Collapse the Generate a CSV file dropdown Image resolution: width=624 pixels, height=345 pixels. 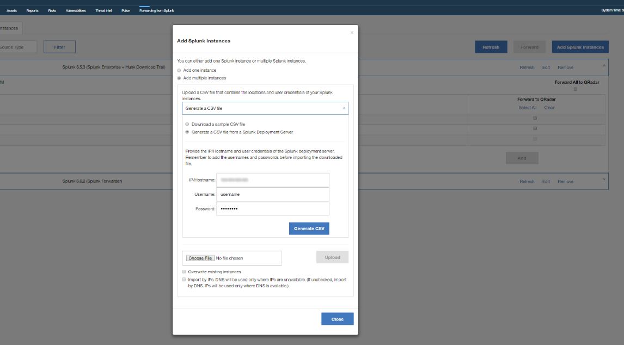click(x=343, y=108)
